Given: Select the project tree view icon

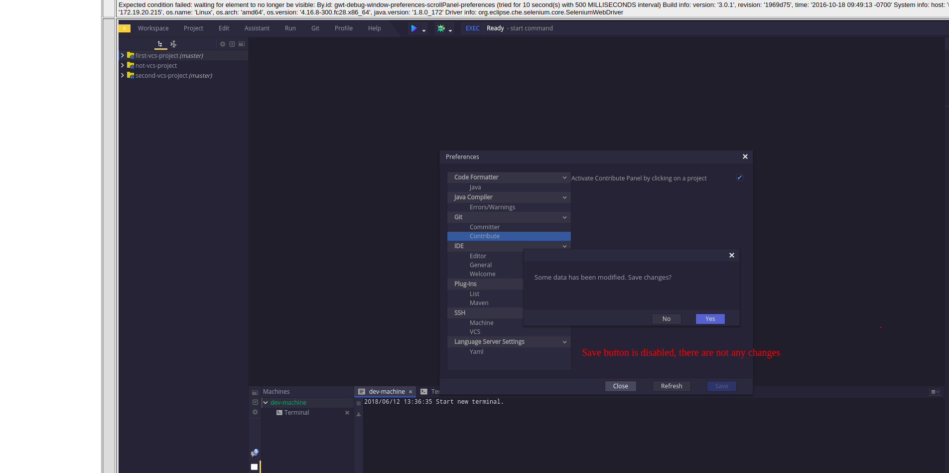Looking at the screenshot, I should tap(160, 44).
